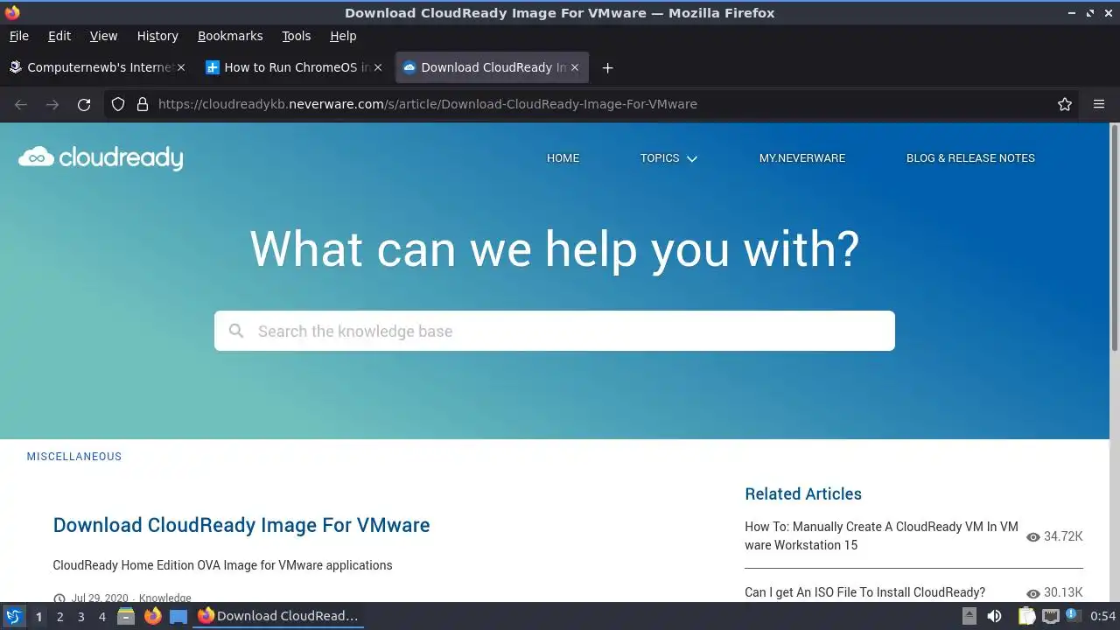Go to the HOME navigation link
Viewport: 1120px width, 630px height.
click(563, 158)
